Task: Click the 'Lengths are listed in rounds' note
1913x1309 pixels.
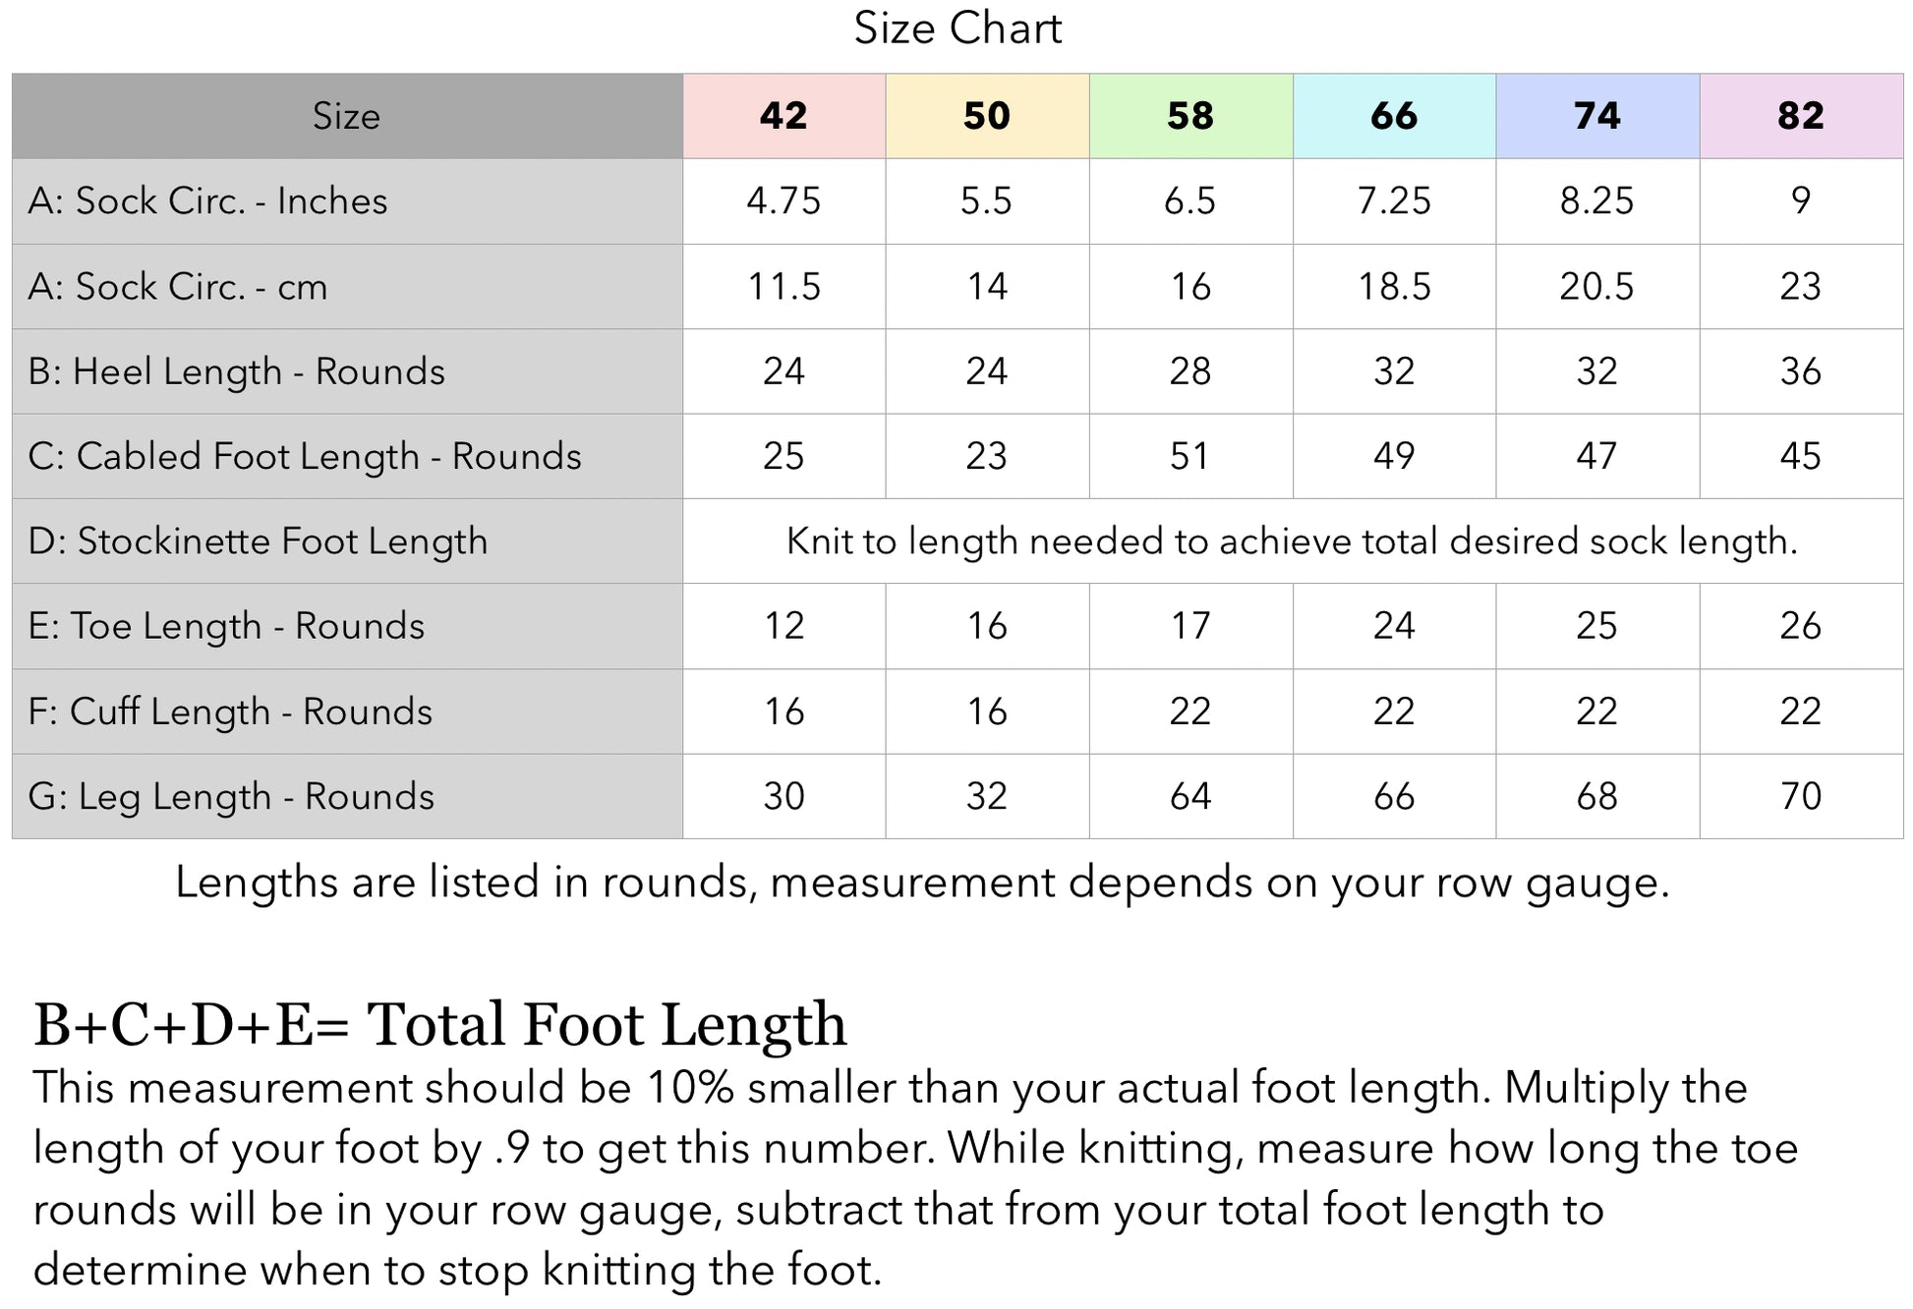Action: pyautogui.click(x=922, y=882)
